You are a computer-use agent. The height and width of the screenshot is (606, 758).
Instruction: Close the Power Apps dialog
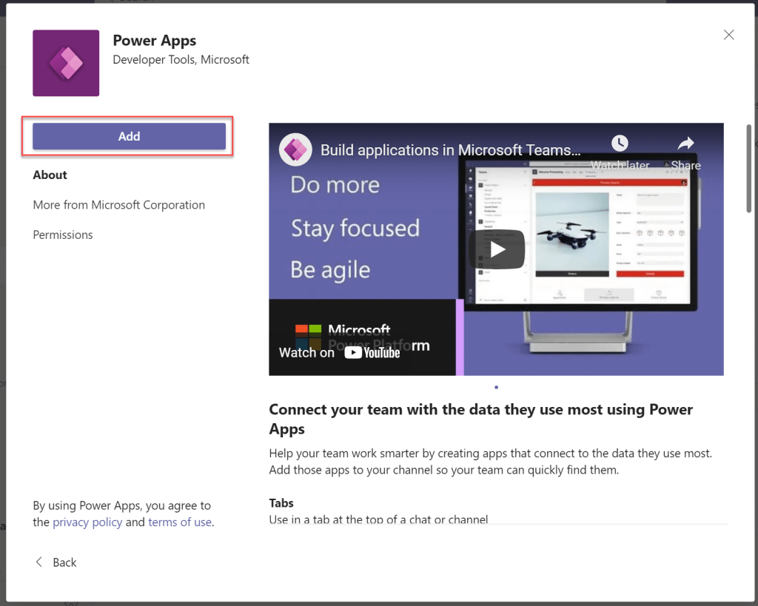tap(728, 35)
